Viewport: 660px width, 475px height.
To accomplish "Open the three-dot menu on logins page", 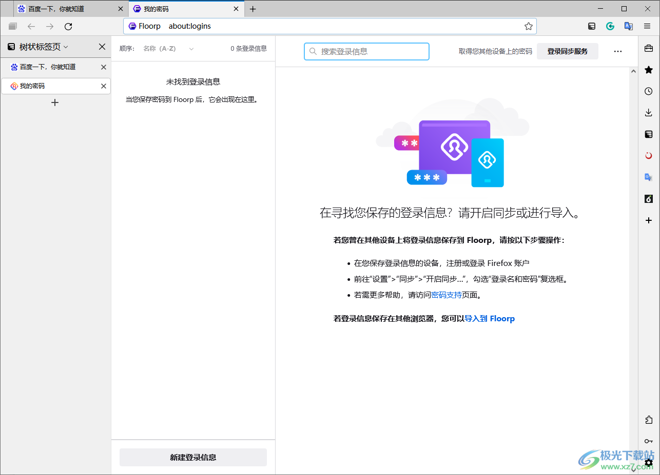I will tap(618, 51).
